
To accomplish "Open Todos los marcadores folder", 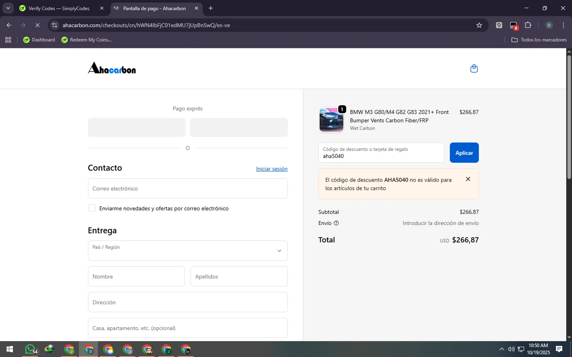I will [x=539, y=40].
